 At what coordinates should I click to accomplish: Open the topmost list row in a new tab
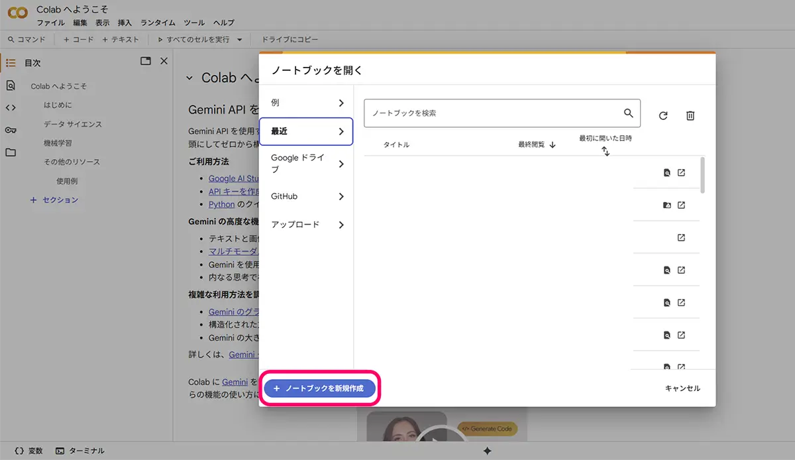pyautogui.click(x=681, y=173)
